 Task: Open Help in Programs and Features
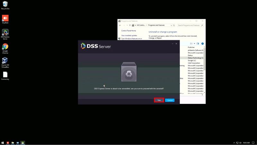202,44
